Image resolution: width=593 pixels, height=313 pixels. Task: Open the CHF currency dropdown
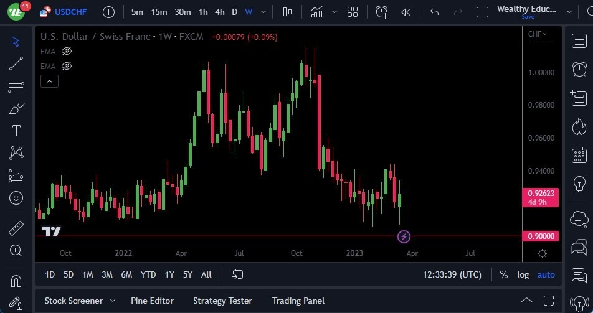(x=537, y=34)
